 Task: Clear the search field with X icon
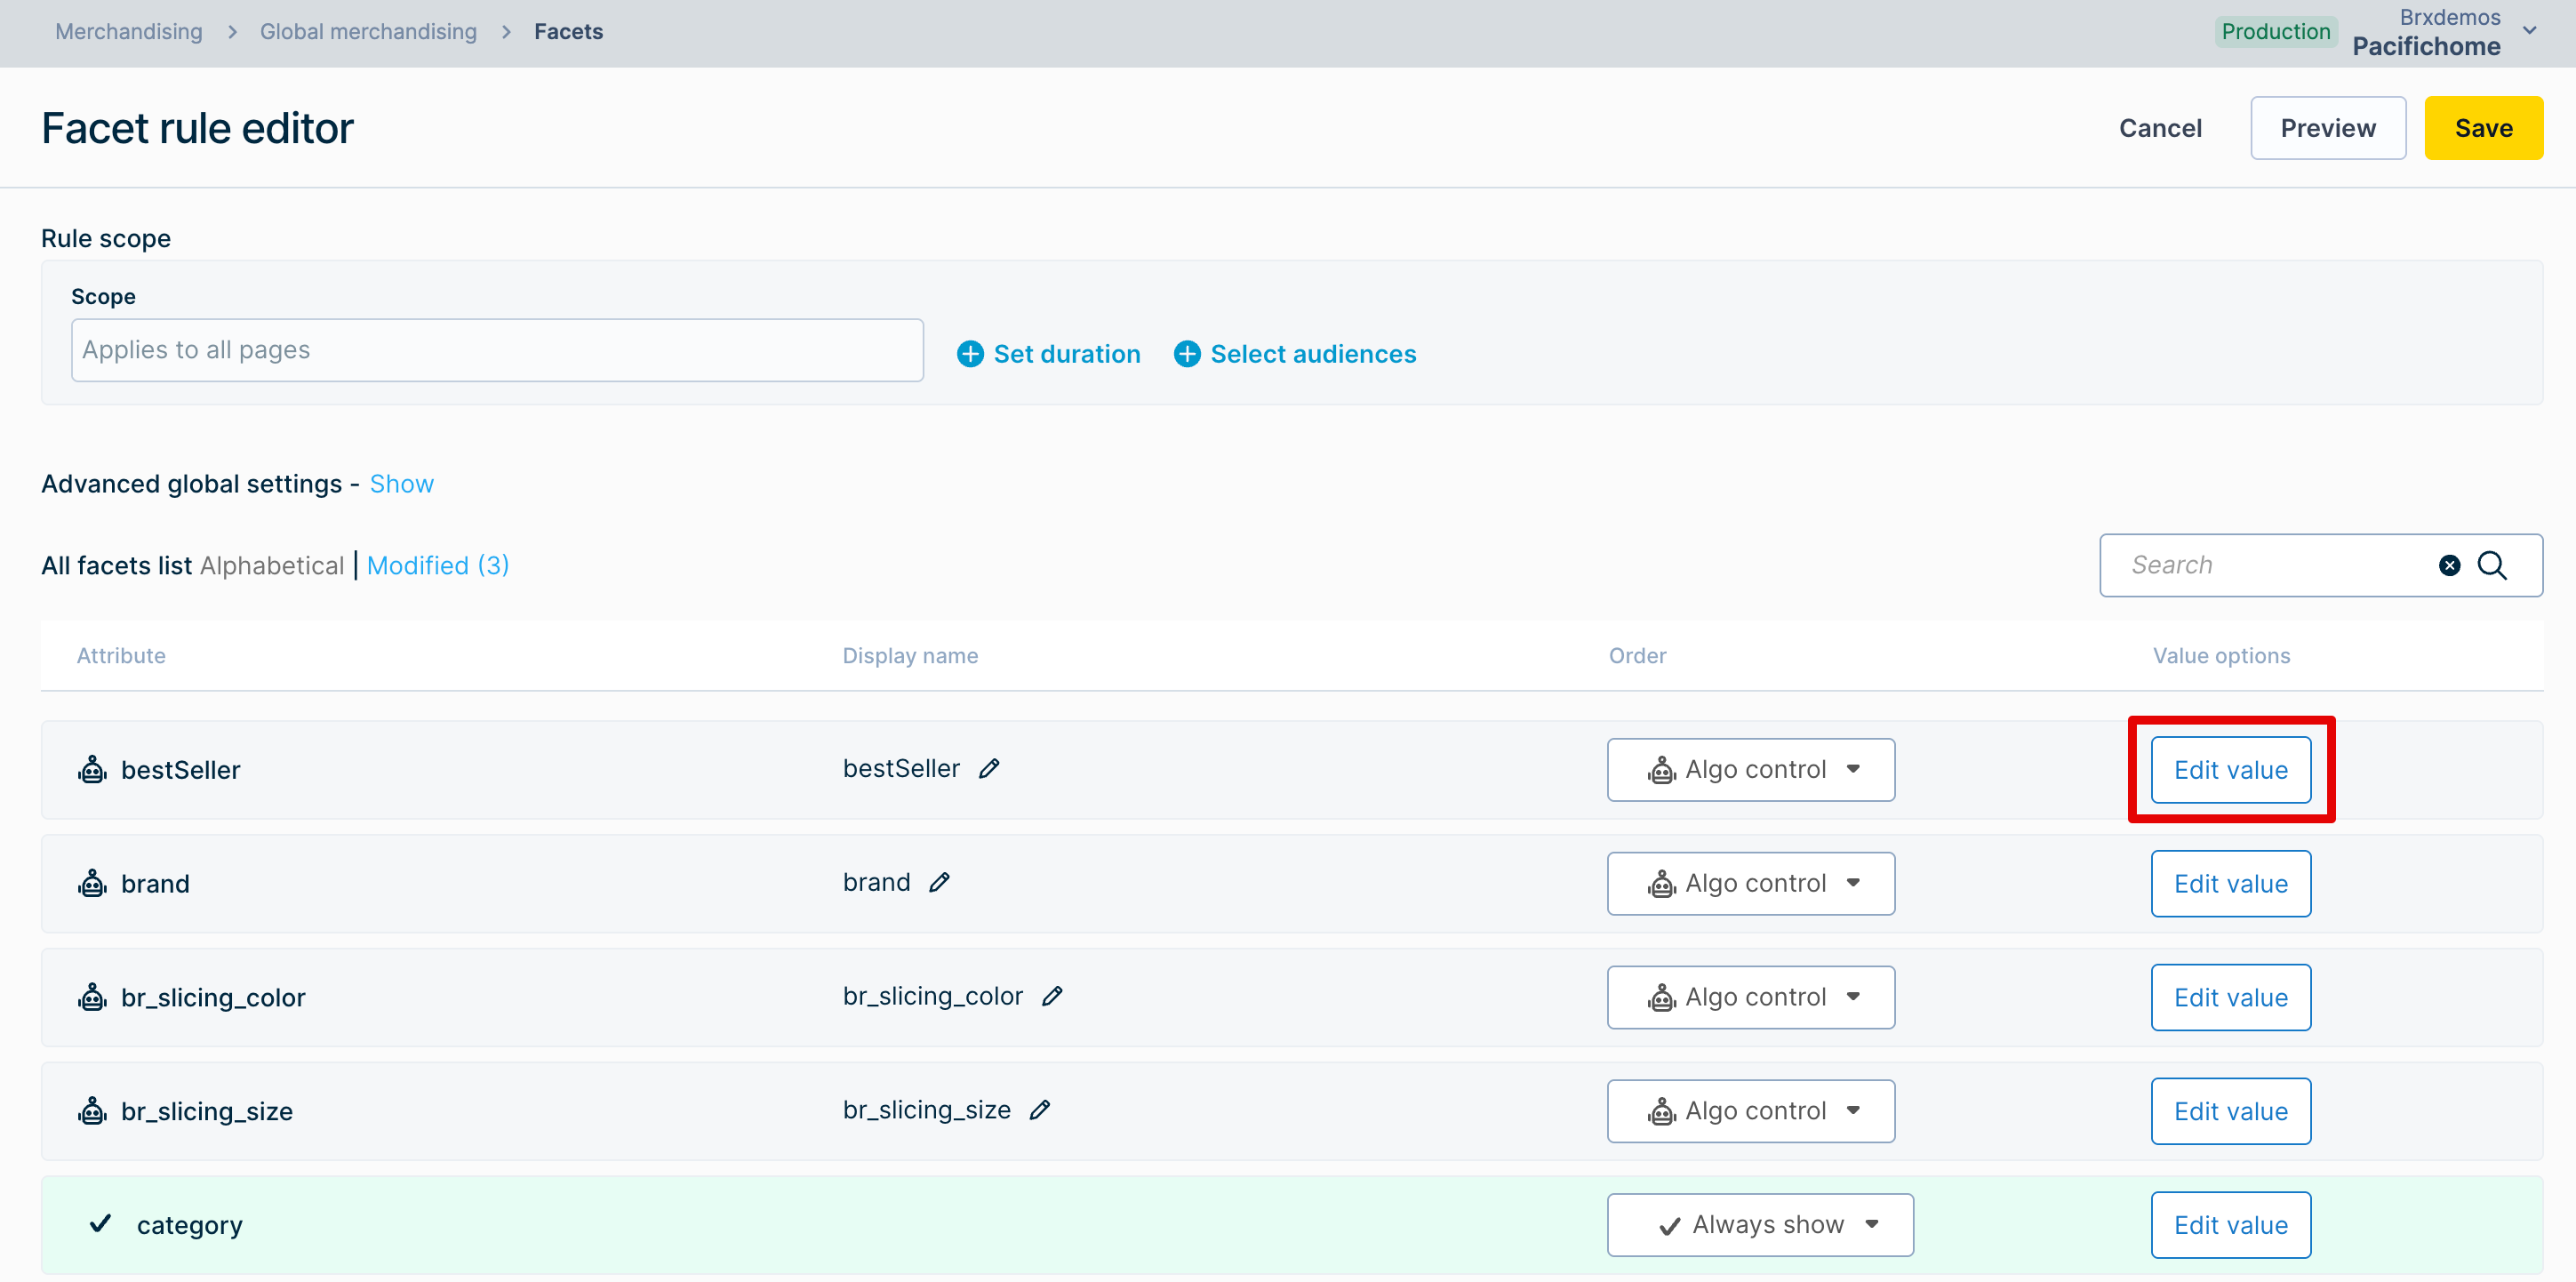(x=2449, y=565)
